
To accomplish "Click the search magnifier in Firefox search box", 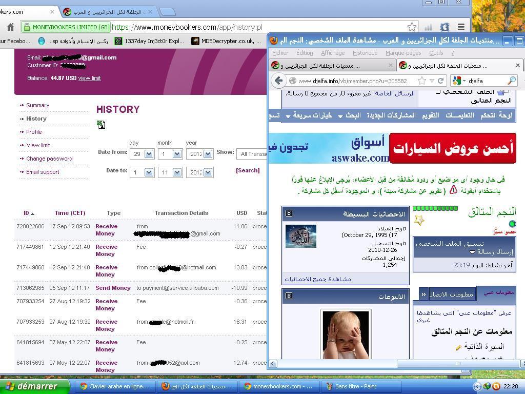I will click(x=512, y=81).
